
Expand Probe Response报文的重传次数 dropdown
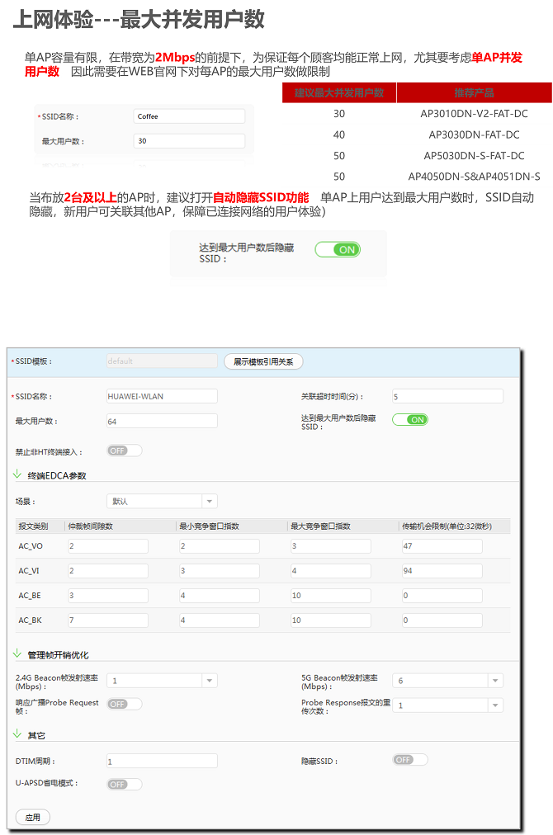pos(447,705)
